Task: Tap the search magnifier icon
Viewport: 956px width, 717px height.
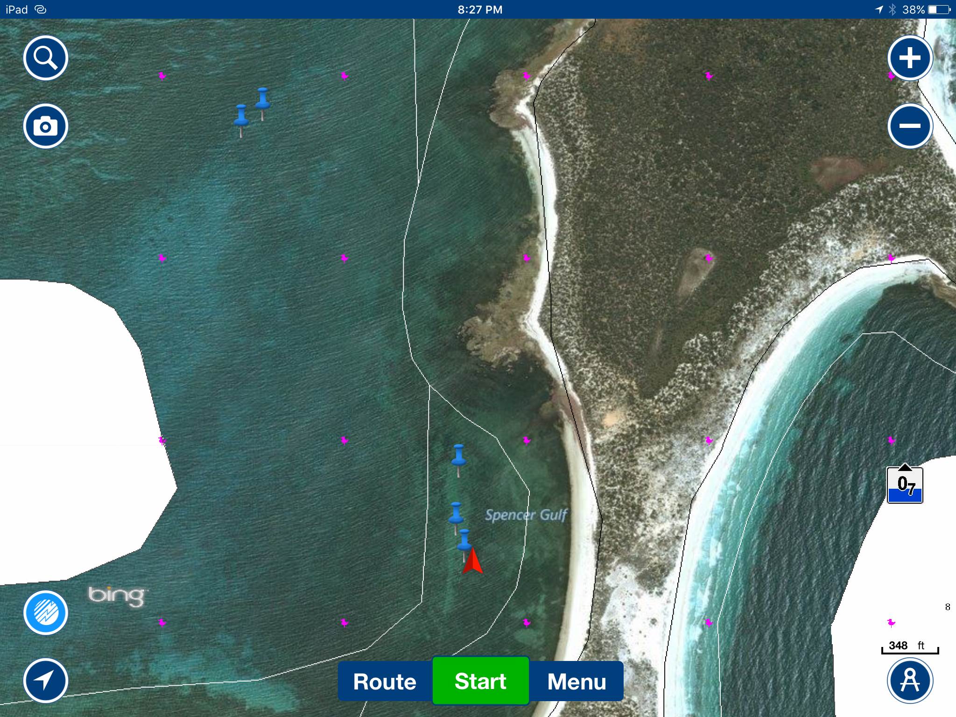Action: pos(46,58)
